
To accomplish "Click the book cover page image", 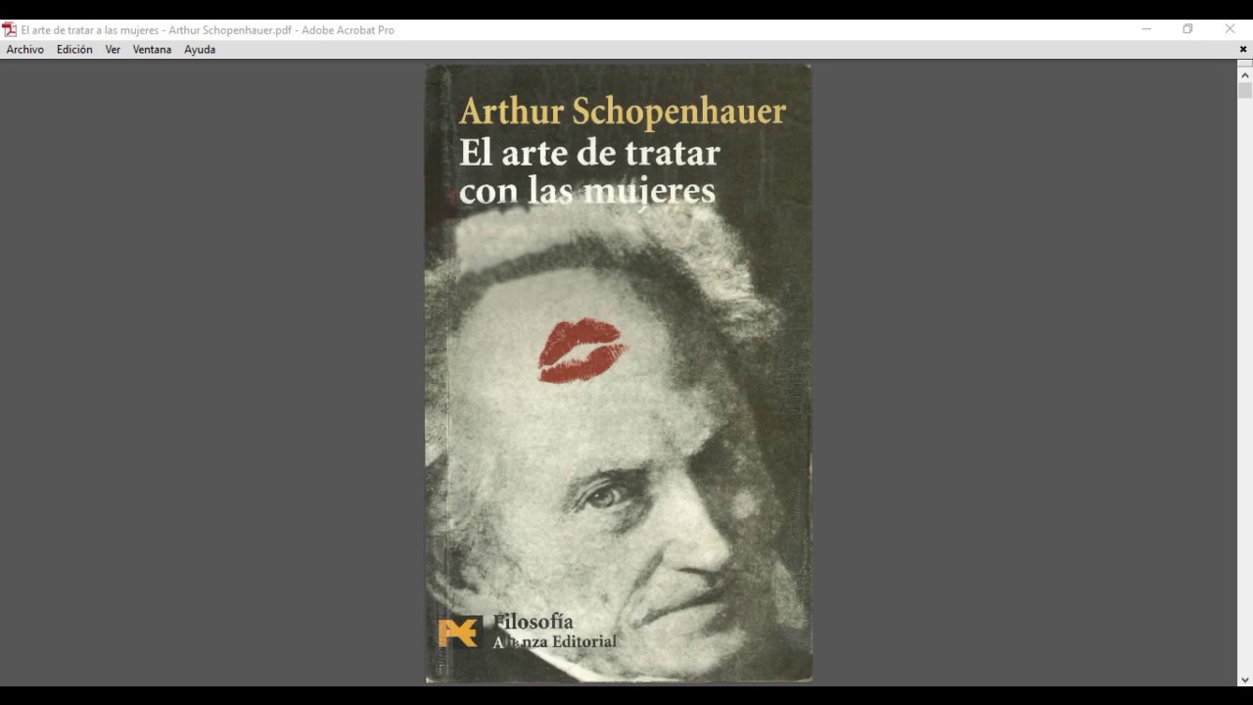I will [x=619, y=373].
